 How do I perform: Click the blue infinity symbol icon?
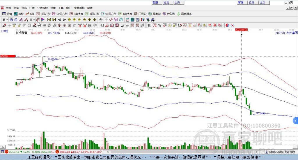tap(233, 25)
